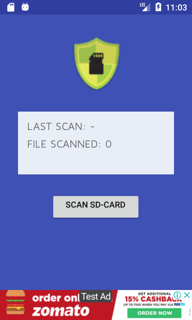Tap the zomato logo in the ad
The height and width of the screenshot is (320, 192).
click(x=61, y=311)
